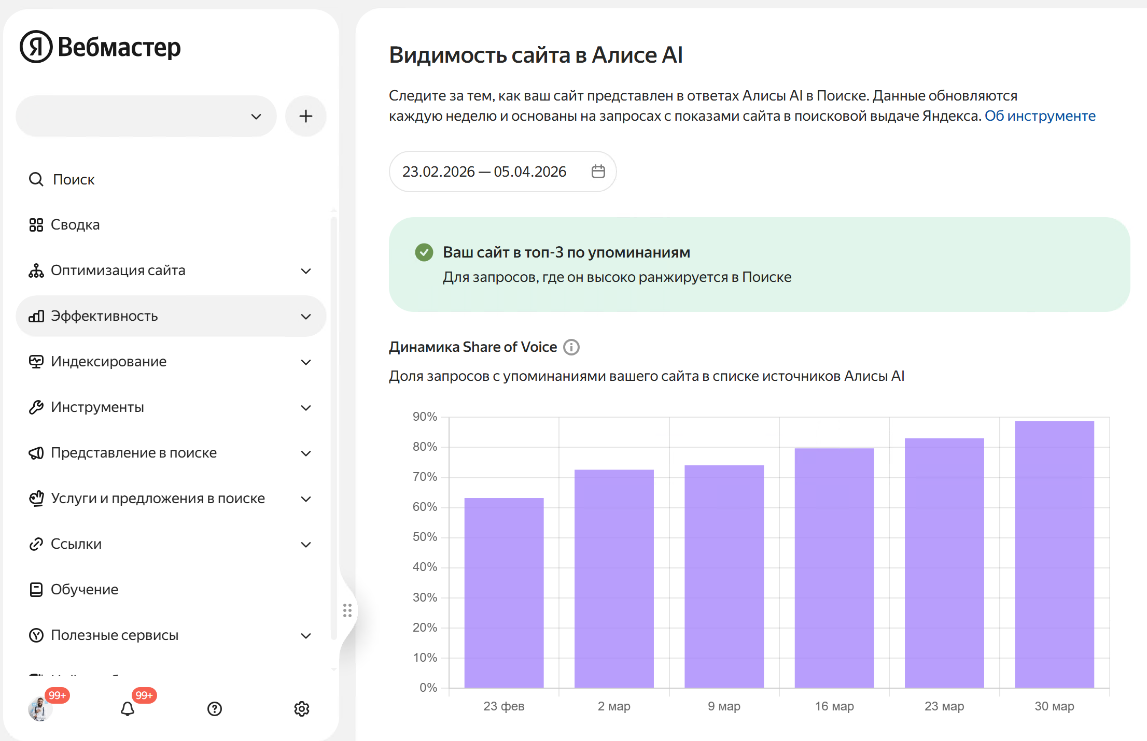Click the Ссылки menu label
Viewport: 1147px width, 741px height.
76,544
